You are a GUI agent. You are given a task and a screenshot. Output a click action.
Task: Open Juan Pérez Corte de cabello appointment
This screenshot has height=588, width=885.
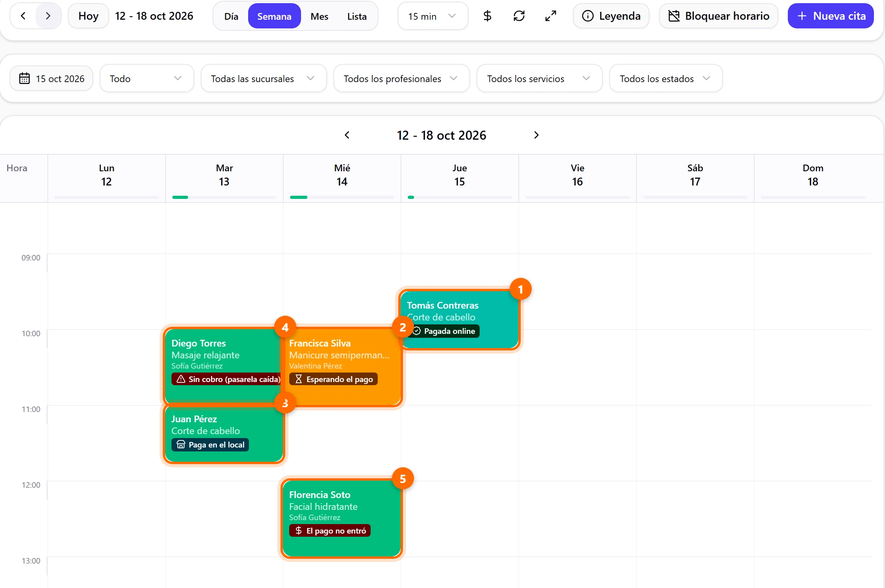tap(224, 434)
